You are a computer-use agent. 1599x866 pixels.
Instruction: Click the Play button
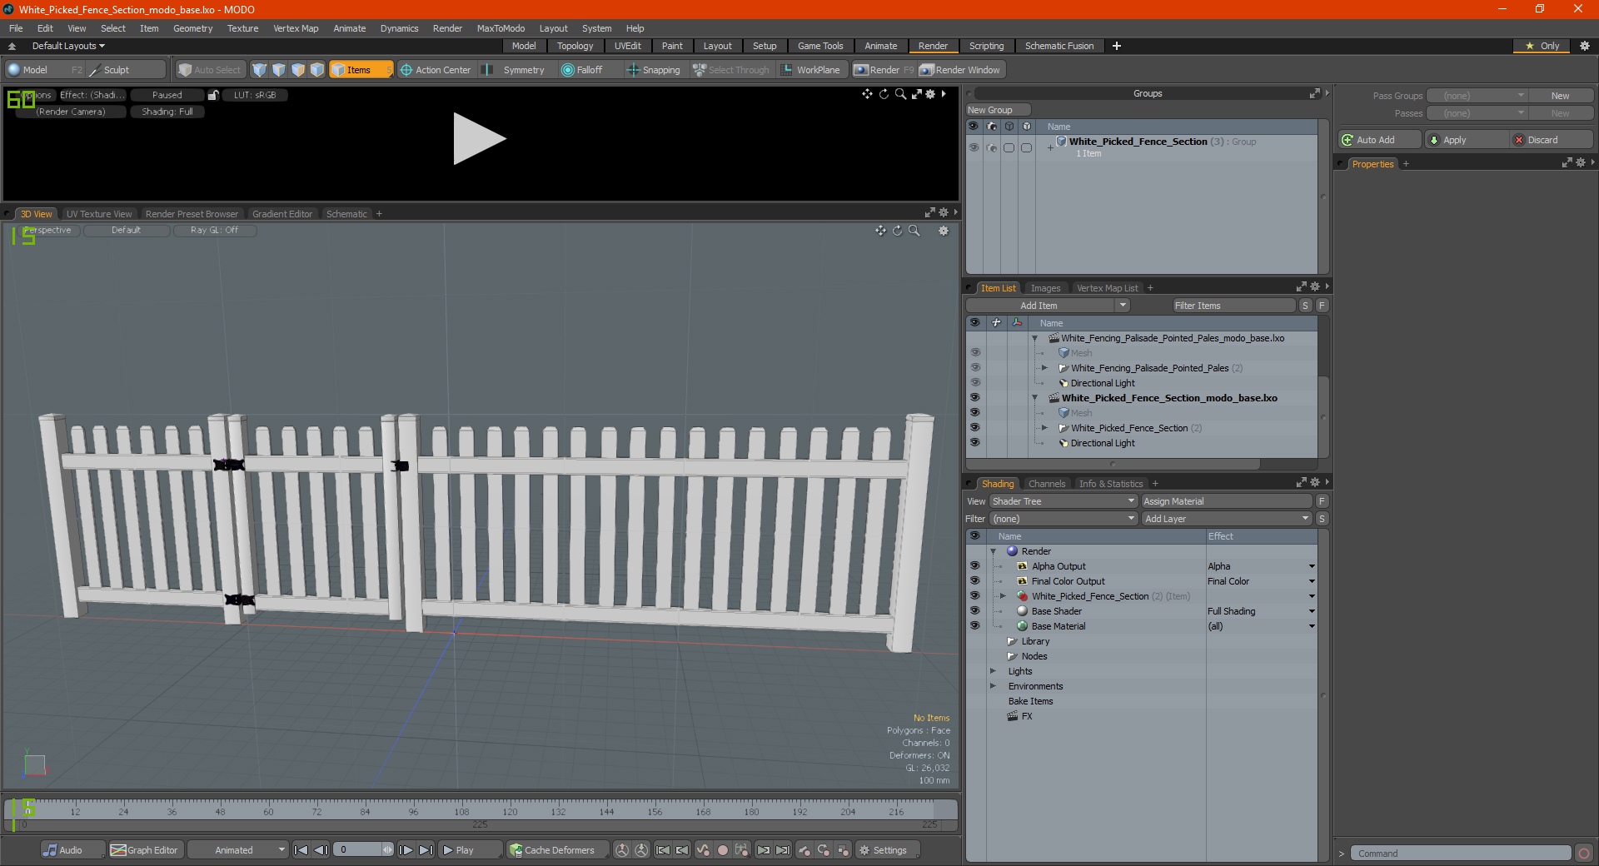pos(470,850)
